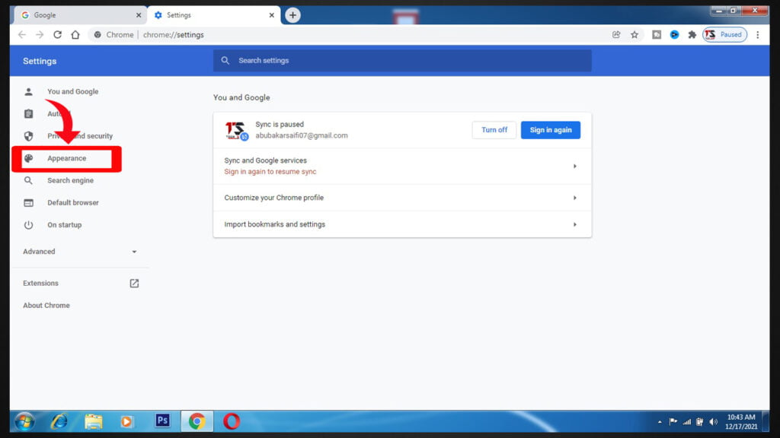Click the magnifier icon beside Search engine
The width and height of the screenshot is (780, 438).
29,181
